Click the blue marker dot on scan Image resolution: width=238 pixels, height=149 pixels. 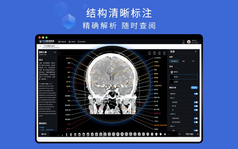[106, 97]
